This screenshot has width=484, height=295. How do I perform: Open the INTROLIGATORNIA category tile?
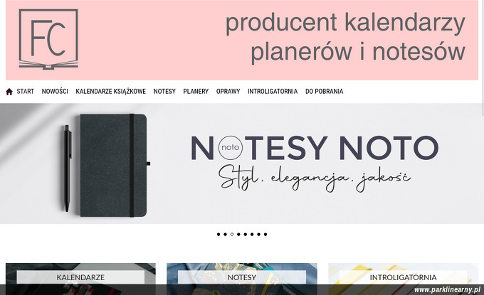pyautogui.click(x=403, y=279)
